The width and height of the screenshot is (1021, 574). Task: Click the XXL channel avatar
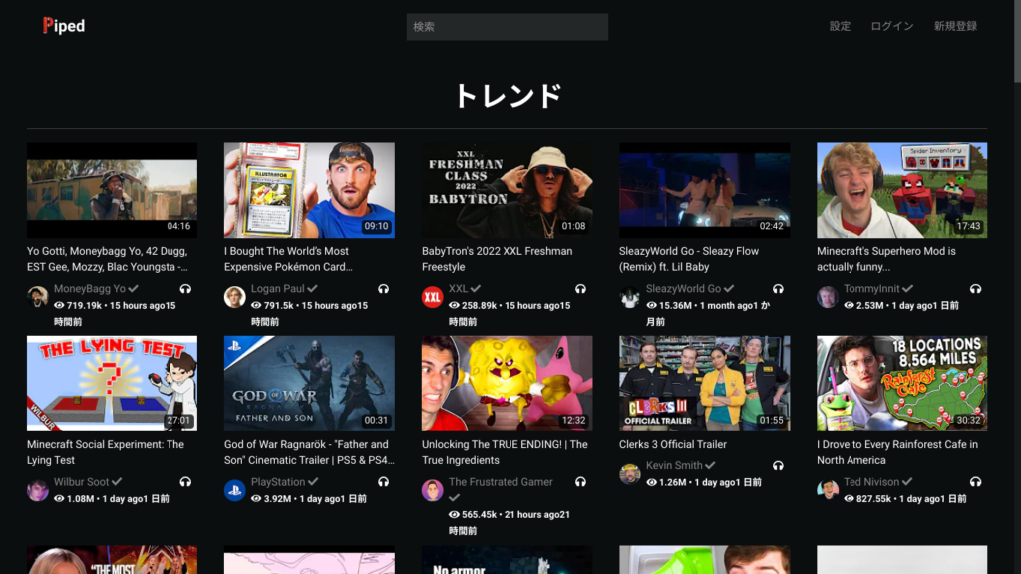point(433,297)
